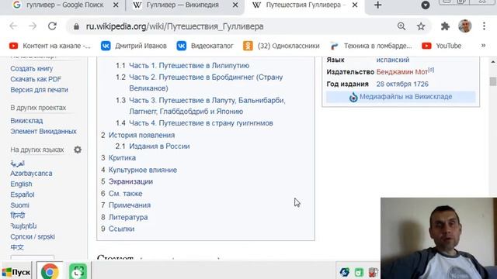497x279 pixels.
Task: Jump to 'Литература' section
Action: (128, 217)
